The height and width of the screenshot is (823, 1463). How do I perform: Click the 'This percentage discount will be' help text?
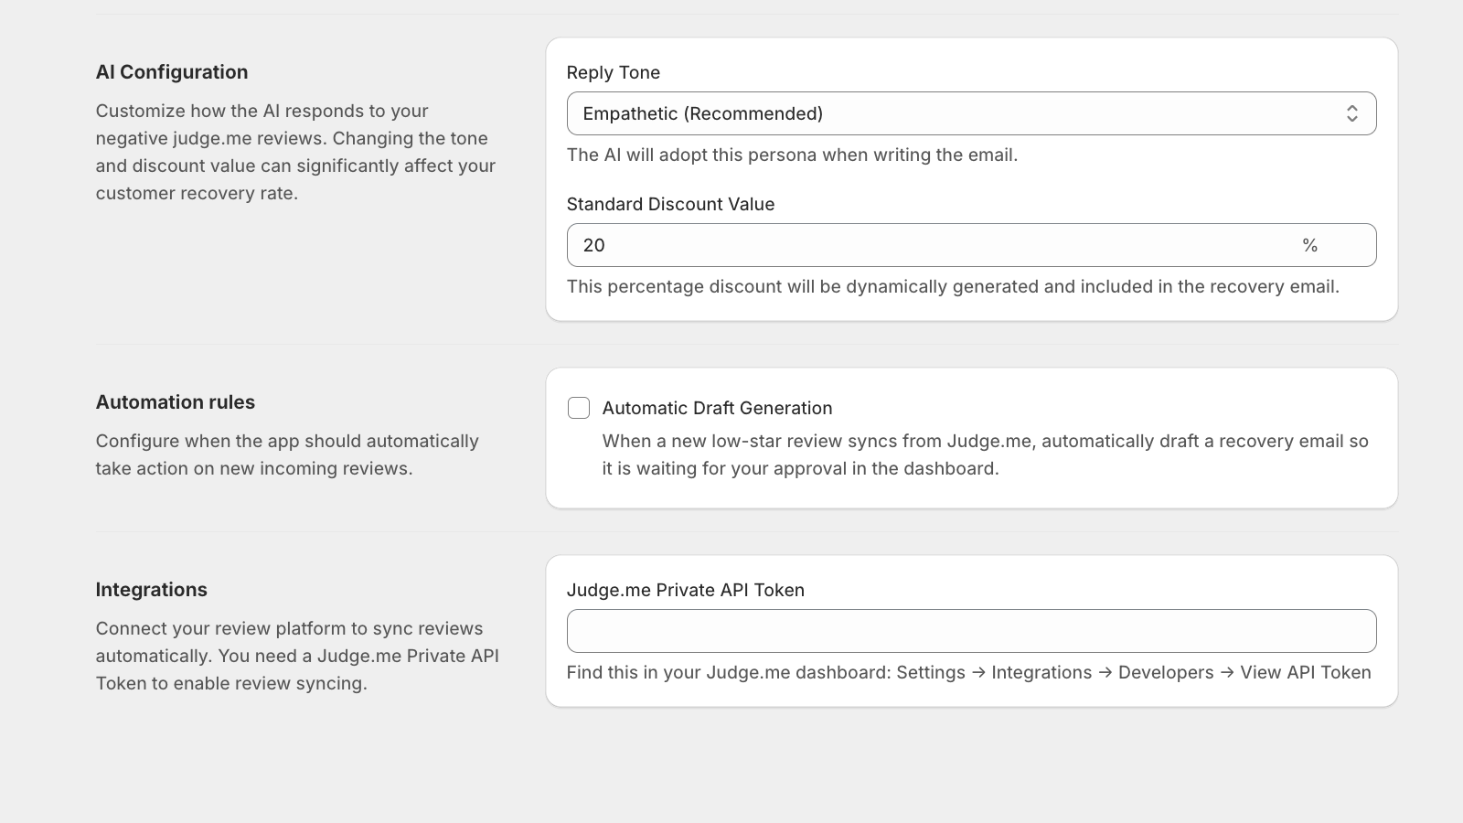coord(953,286)
